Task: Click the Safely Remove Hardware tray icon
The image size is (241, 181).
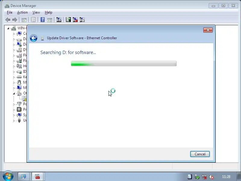Action: (197, 177)
